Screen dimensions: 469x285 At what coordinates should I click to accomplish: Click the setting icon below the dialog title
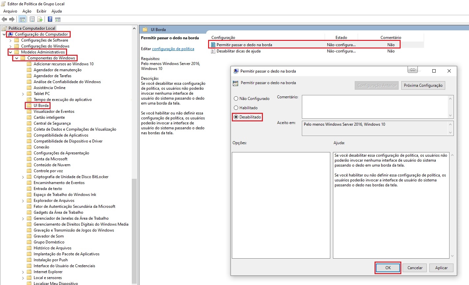click(235, 83)
